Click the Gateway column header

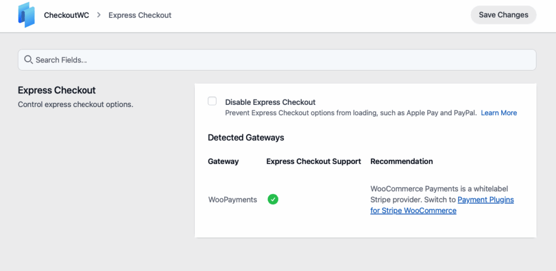(x=223, y=161)
